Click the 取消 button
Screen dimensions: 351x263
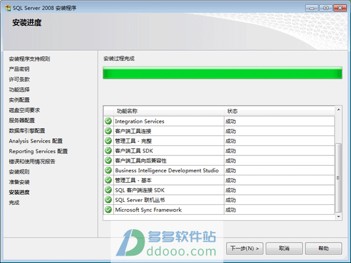(284, 248)
